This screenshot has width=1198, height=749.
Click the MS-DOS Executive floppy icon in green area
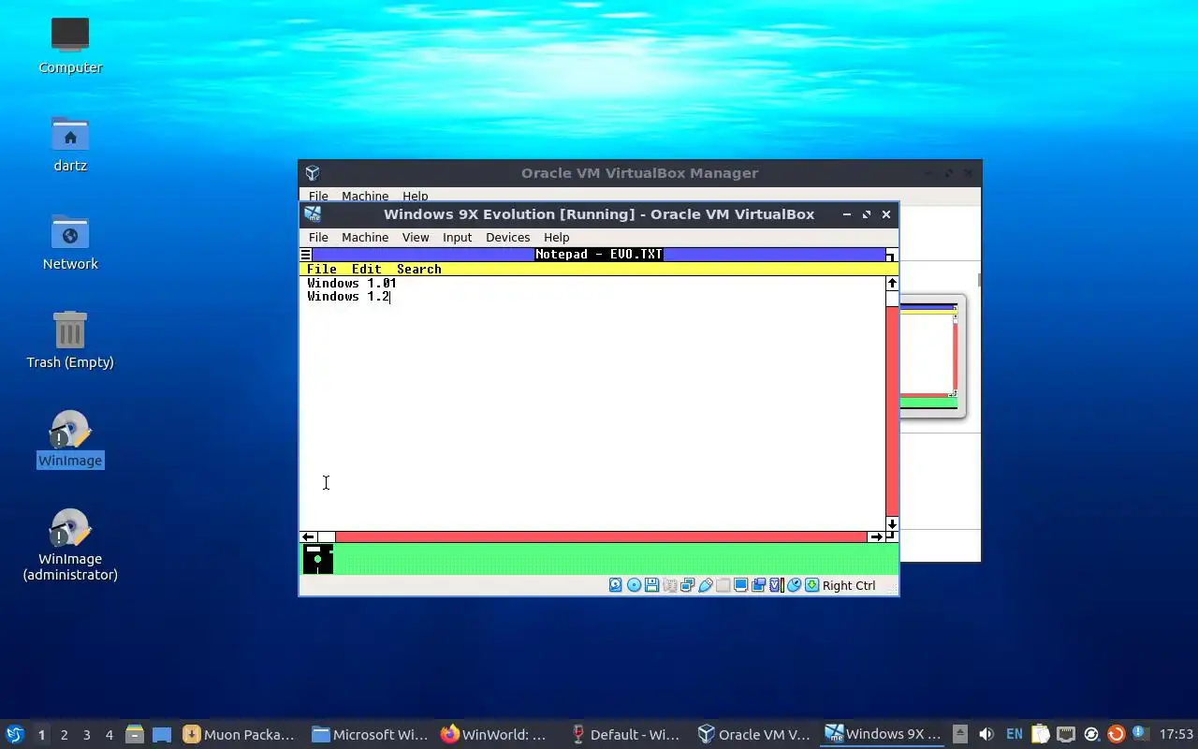click(318, 559)
